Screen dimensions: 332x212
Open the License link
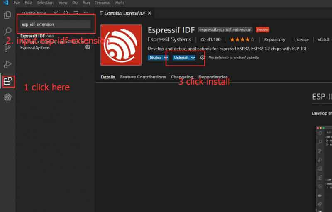[x=301, y=39]
